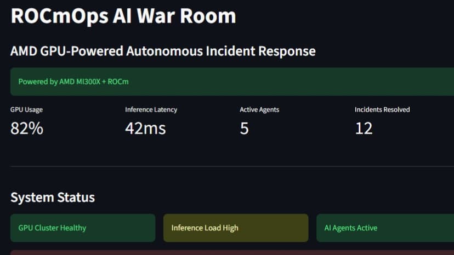Click the Incidents Resolved label
454x255 pixels.
[x=382, y=109]
